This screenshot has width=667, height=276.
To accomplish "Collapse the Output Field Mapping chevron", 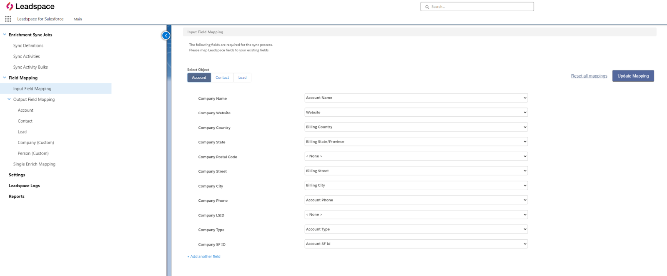I will click(9, 99).
